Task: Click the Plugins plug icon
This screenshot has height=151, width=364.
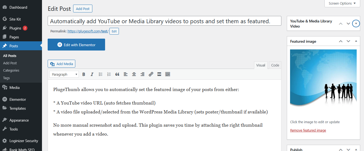Action: coord(5,28)
